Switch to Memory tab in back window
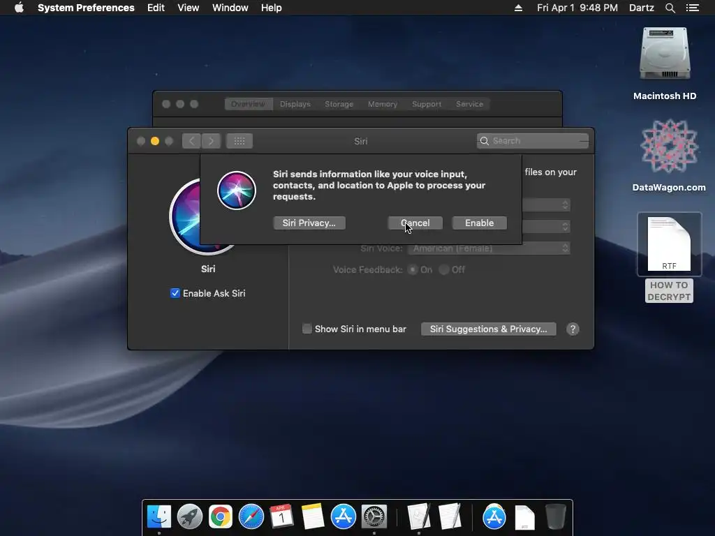Screen dimensions: 715x536 click(383, 104)
